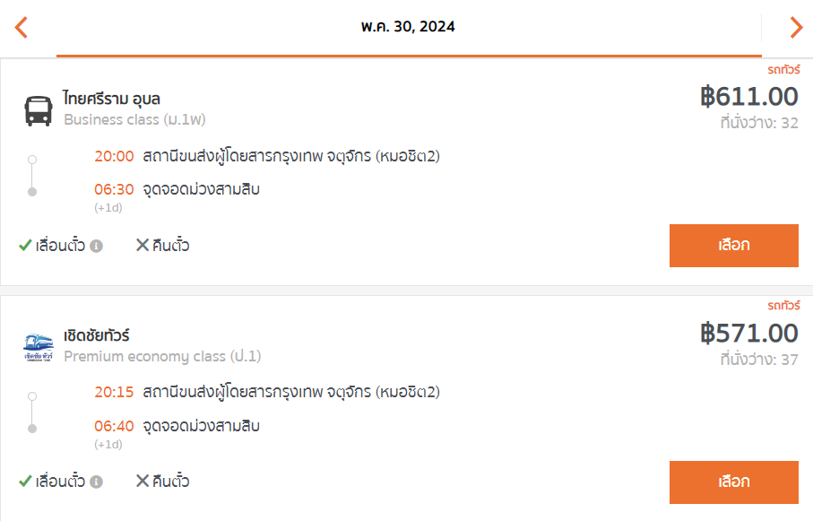Click Business class (ม.1พ) label
This screenshot has height=521, width=813.
[134, 120]
